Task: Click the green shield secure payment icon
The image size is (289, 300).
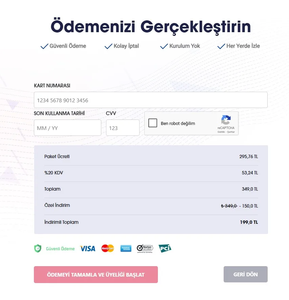Action: tap(38, 249)
